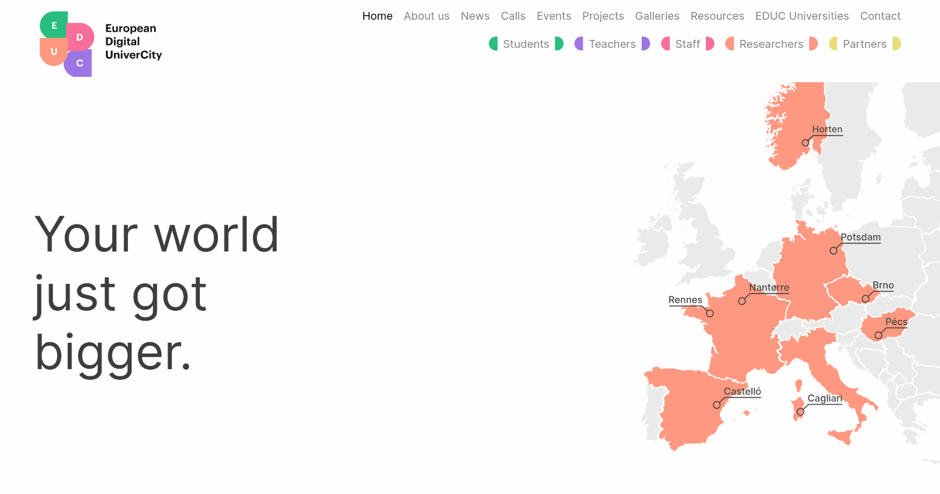Click the European Digital UniverCity title text
The height and width of the screenshot is (494, 940).
click(133, 41)
